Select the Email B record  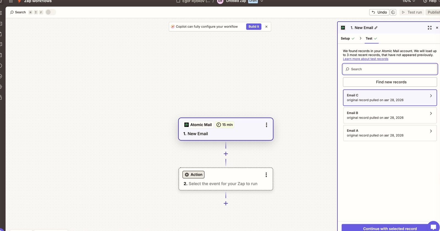[390, 115]
